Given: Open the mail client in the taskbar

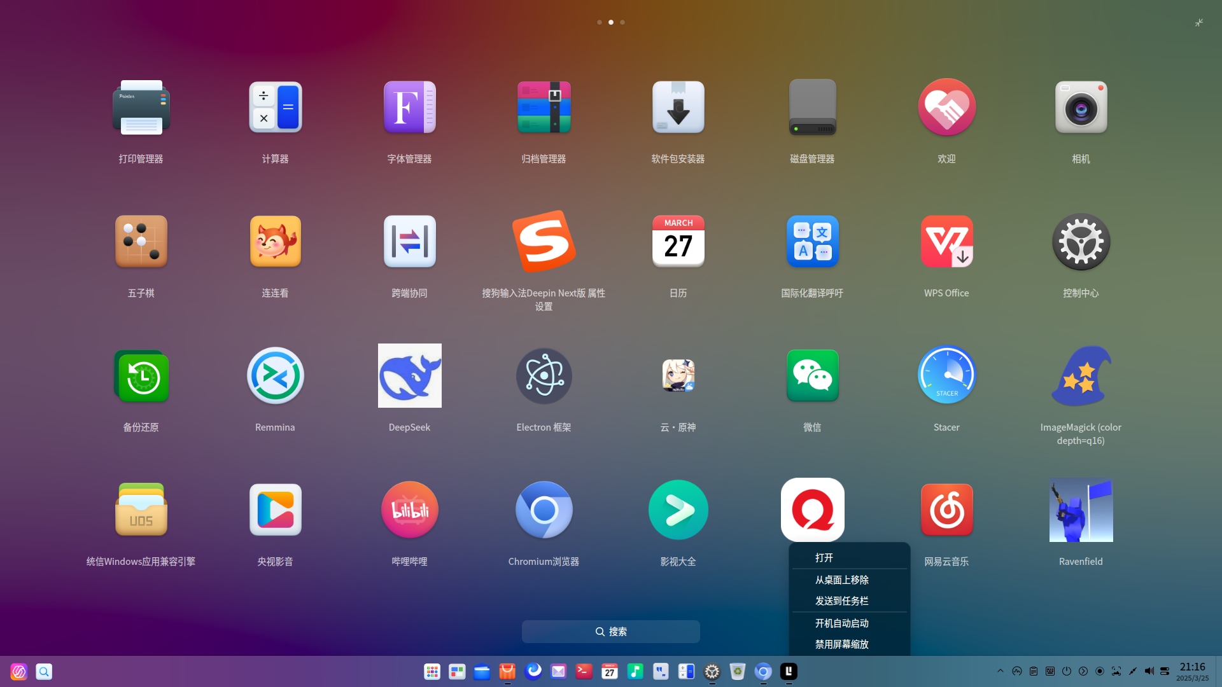Looking at the screenshot, I should (x=559, y=671).
